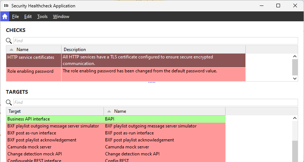
Task: Open the Tools menu
Action: (42, 17)
